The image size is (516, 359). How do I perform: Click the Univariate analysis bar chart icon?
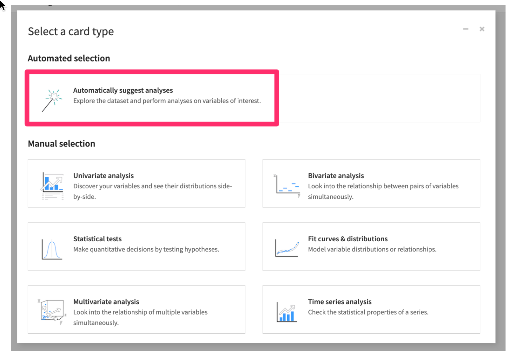pos(52,186)
